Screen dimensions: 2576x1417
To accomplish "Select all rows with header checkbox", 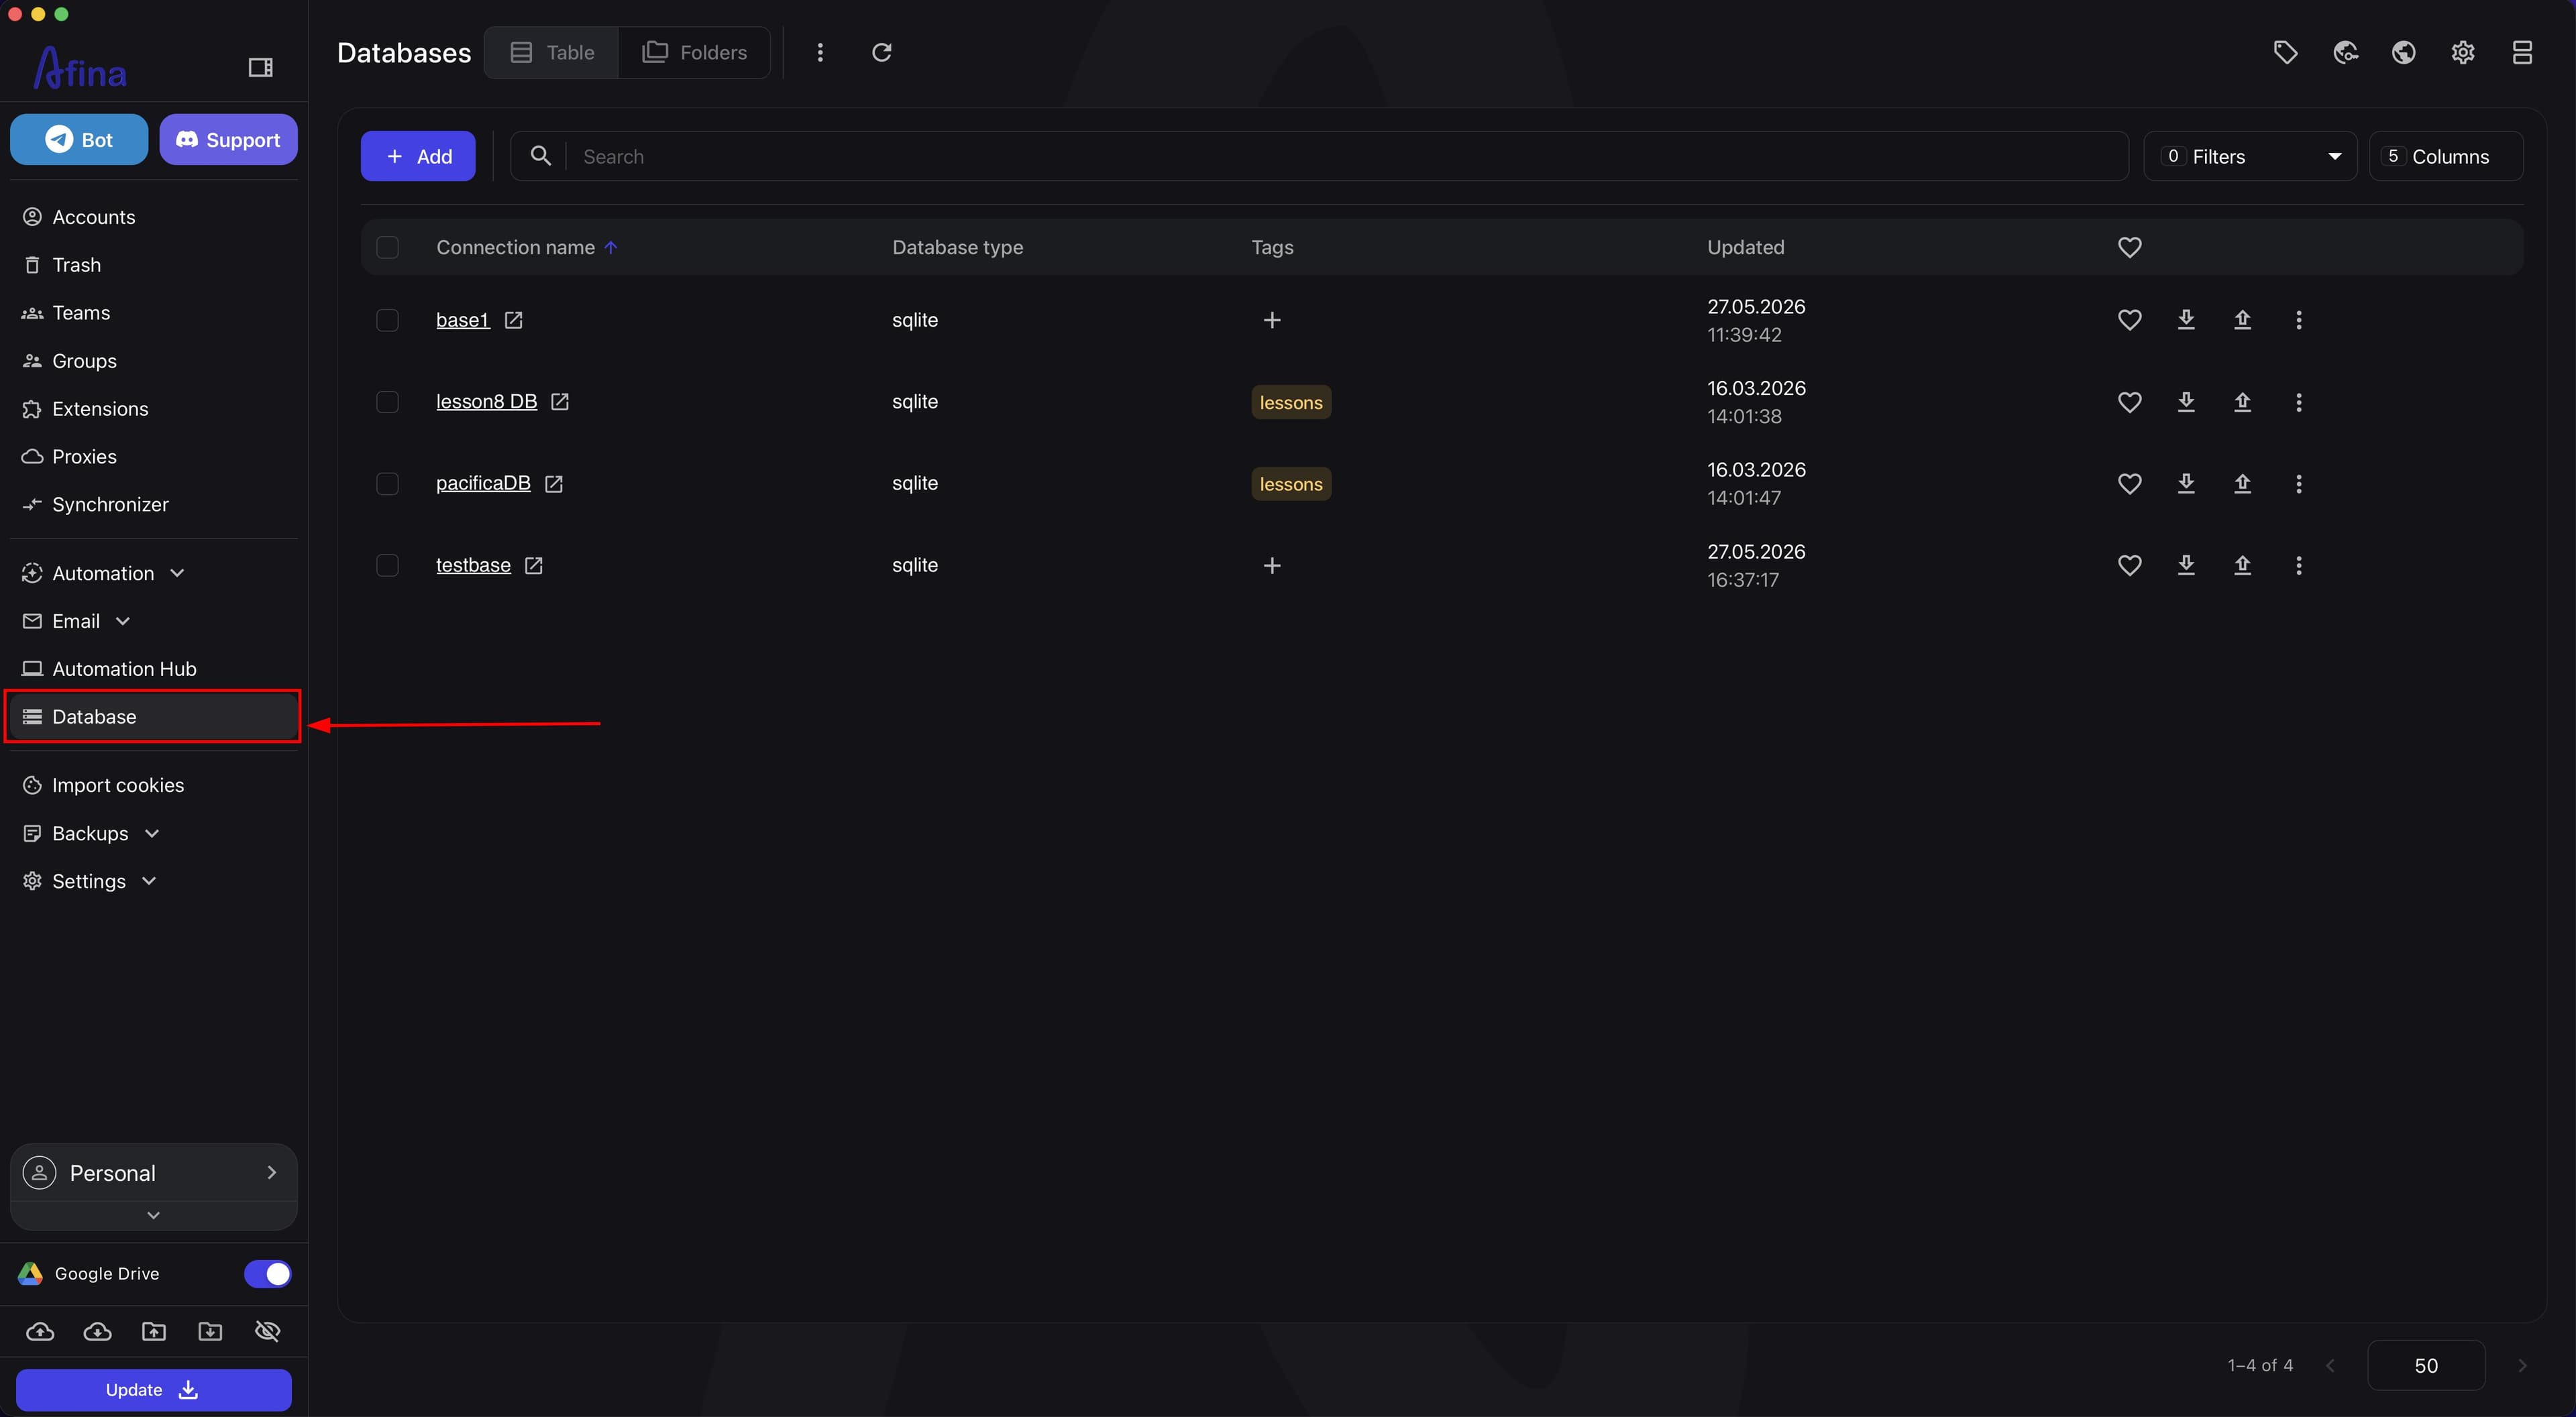I will [387, 247].
